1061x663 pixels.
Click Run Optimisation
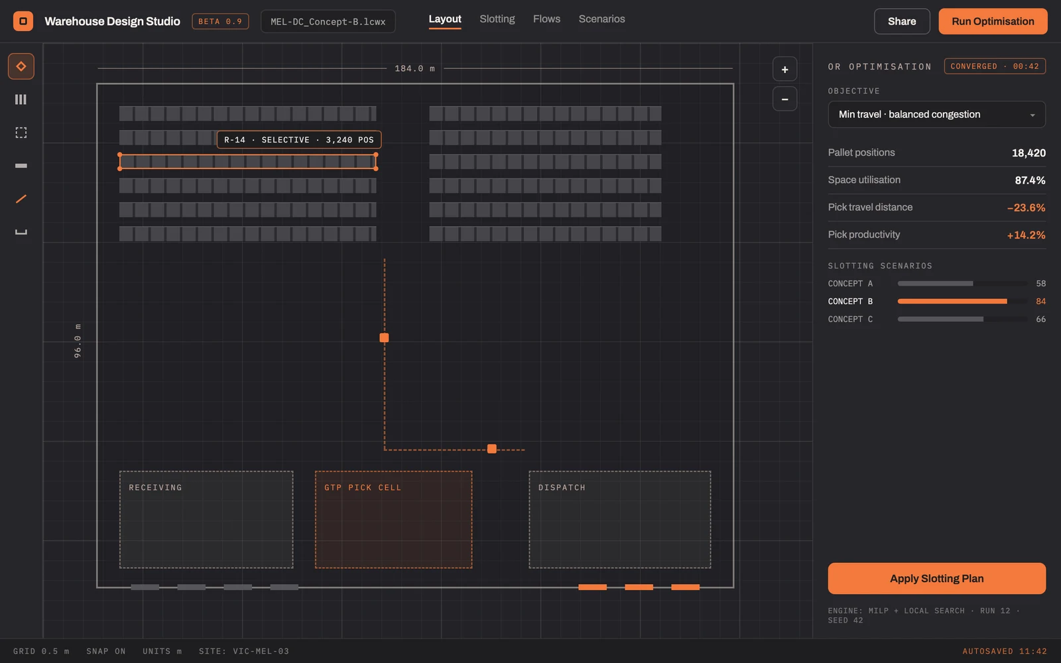click(x=993, y=21)
